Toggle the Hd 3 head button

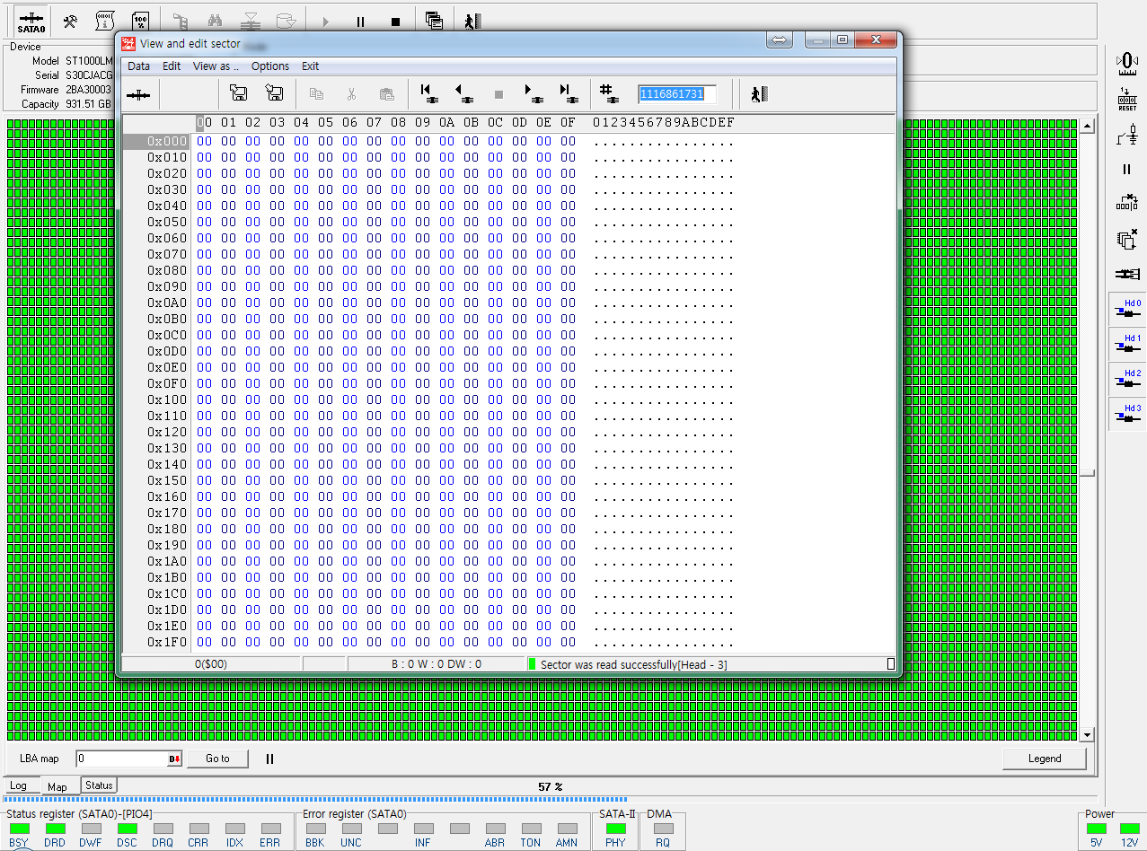click(1127, 413)
